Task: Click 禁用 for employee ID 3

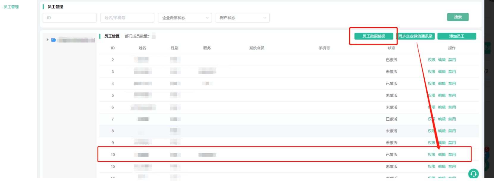Action: [x=452, y=72]
